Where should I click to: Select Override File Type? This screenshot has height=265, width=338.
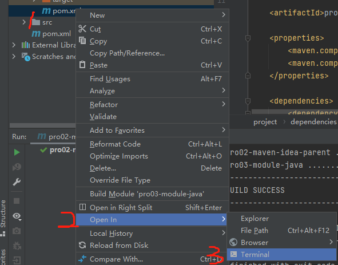(152, 180)
